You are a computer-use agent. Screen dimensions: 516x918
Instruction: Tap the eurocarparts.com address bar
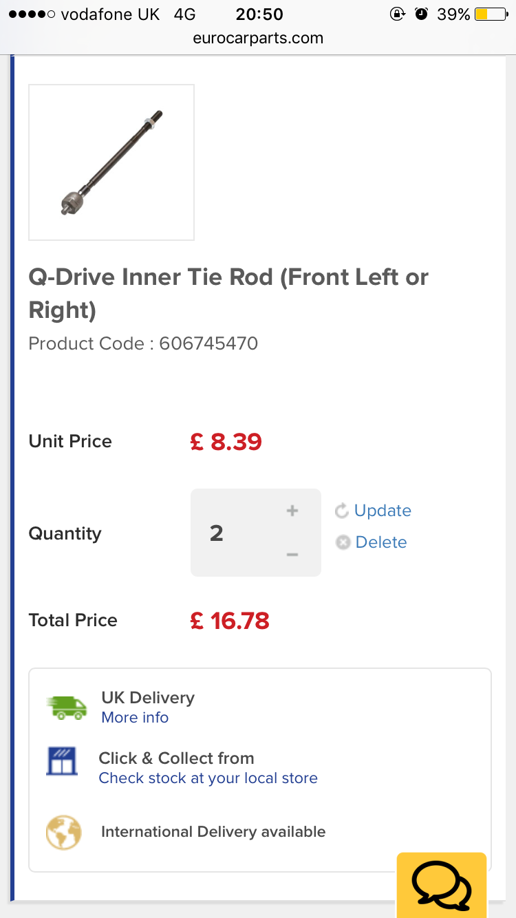(x=258, y=38)
